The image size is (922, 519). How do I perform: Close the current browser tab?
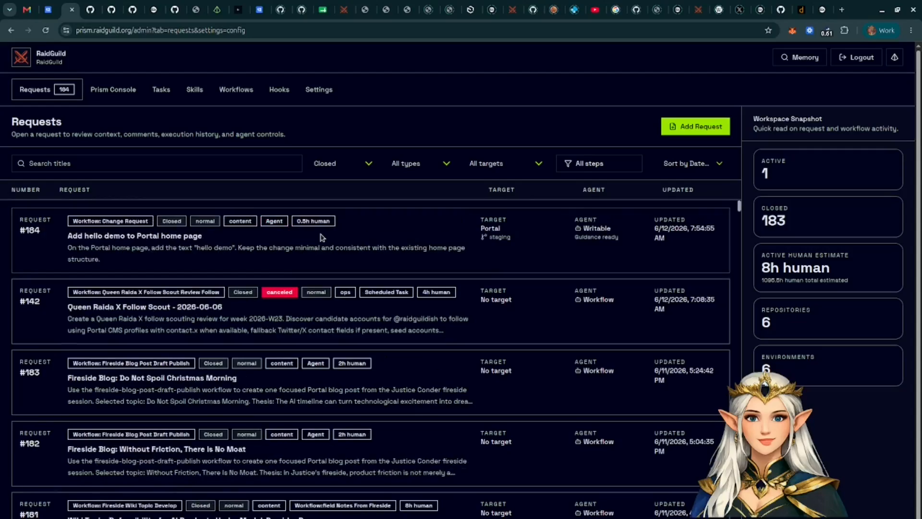72,10
